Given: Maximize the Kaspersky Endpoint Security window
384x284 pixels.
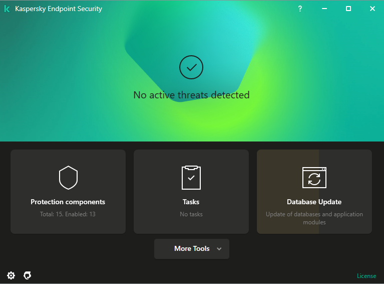Looking at the screenshot, I should [348, 9].
